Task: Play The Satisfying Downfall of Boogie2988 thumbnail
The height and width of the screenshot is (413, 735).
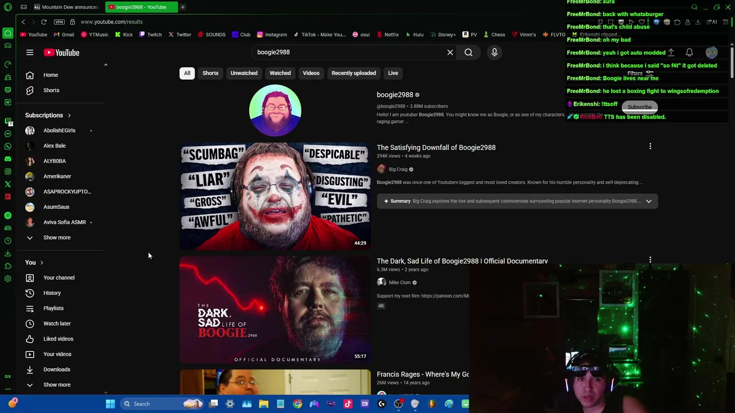Action: click(x=275, y=197)
